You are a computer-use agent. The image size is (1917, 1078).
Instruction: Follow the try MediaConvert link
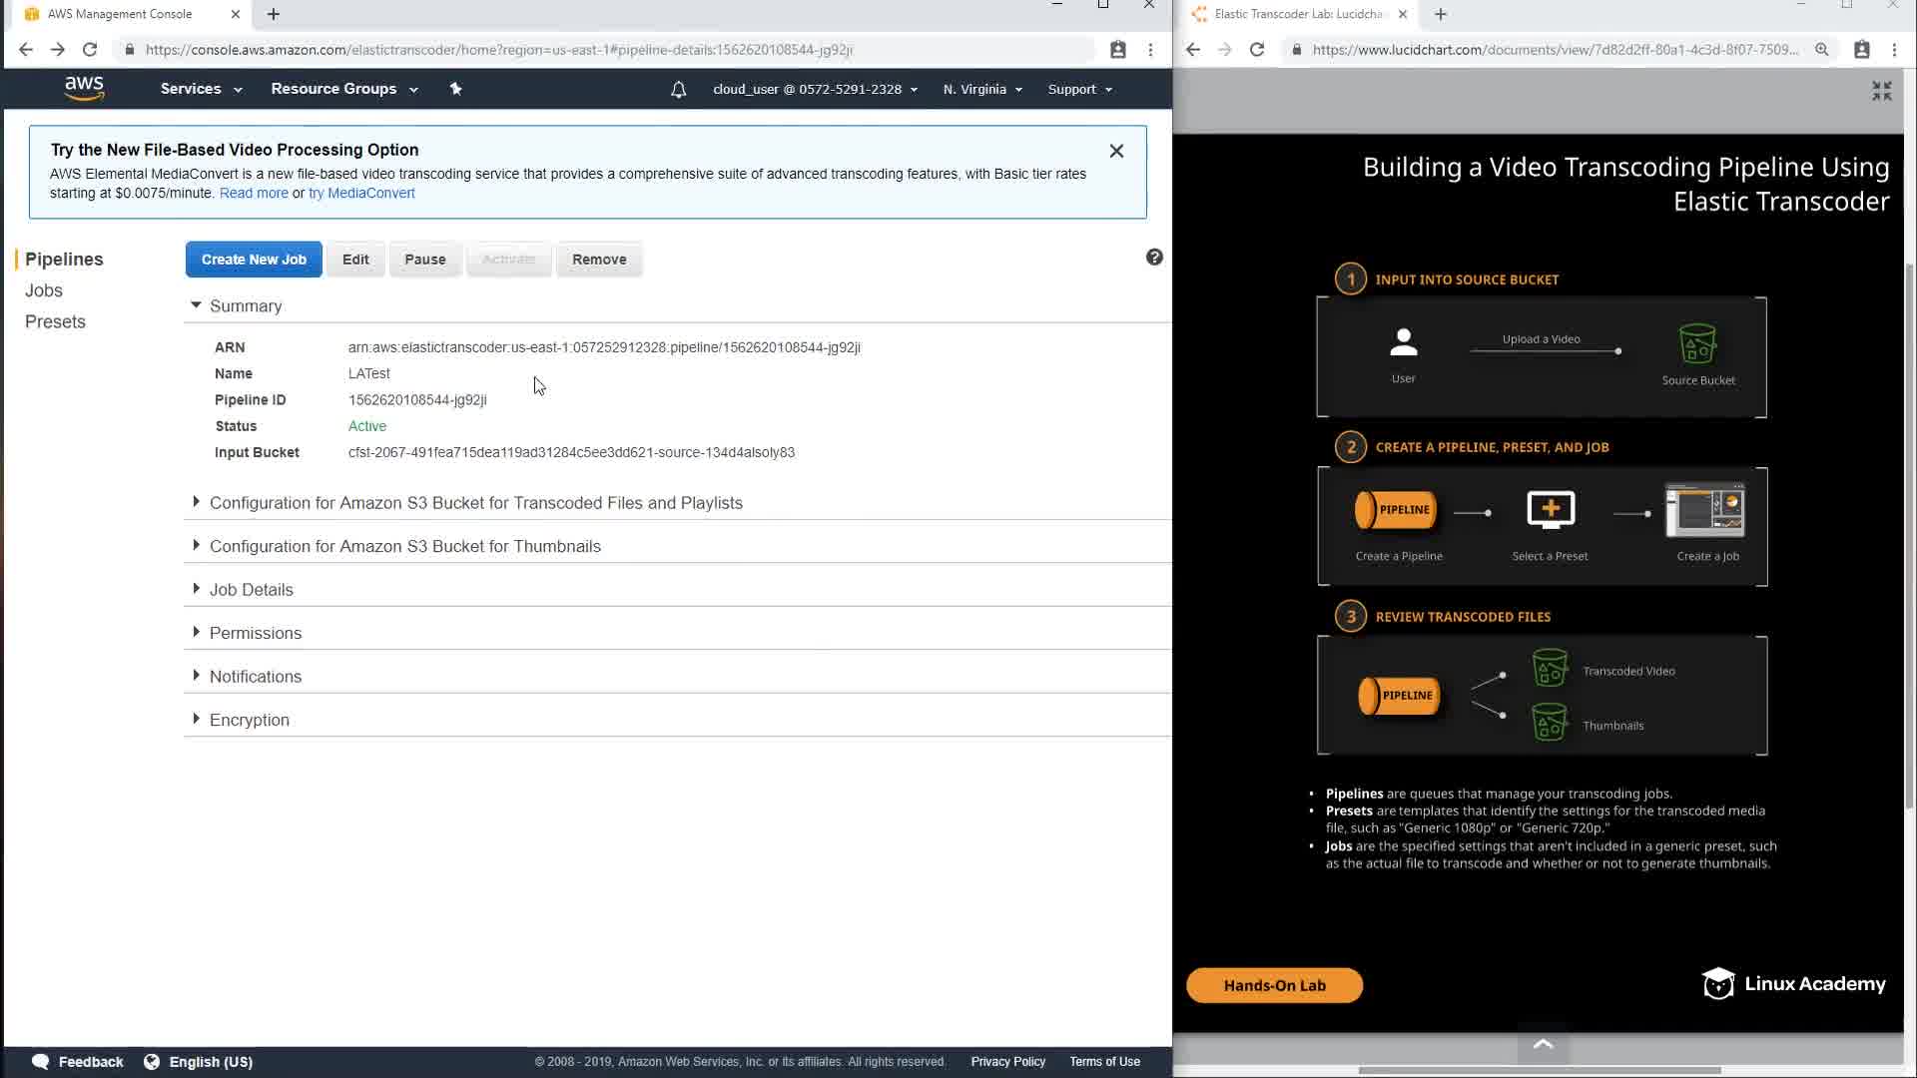click(361, 194)
